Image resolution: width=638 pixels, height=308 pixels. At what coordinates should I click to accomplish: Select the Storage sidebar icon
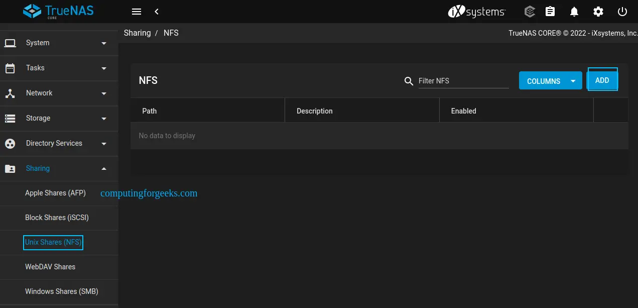(x=10, y=118)
